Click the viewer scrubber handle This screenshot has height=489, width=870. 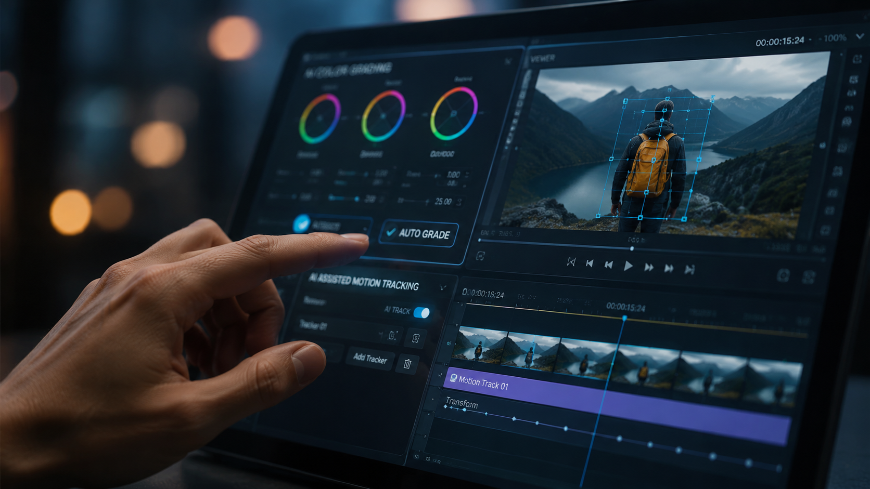pos(632,249)
